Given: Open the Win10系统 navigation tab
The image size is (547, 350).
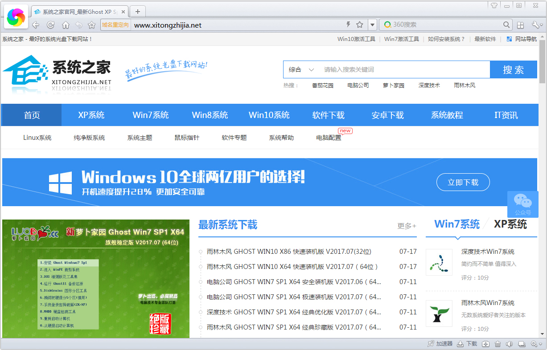Looking at the screenshot, I should (x=269, y=115).
